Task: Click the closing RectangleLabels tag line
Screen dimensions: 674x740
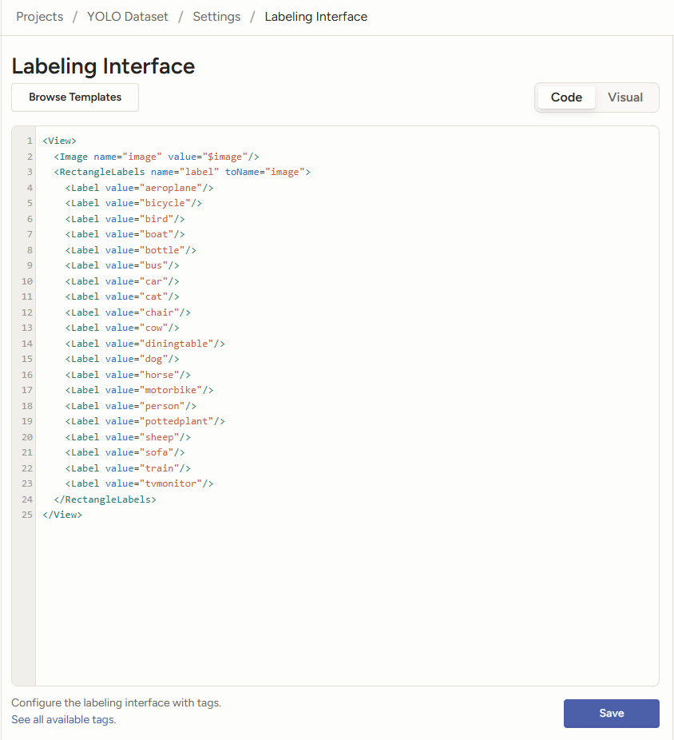Action: 105,499
